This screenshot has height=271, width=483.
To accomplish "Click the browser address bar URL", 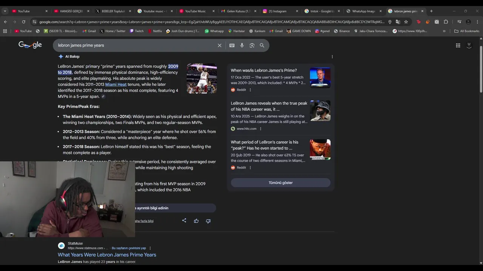I will [211, 22].
